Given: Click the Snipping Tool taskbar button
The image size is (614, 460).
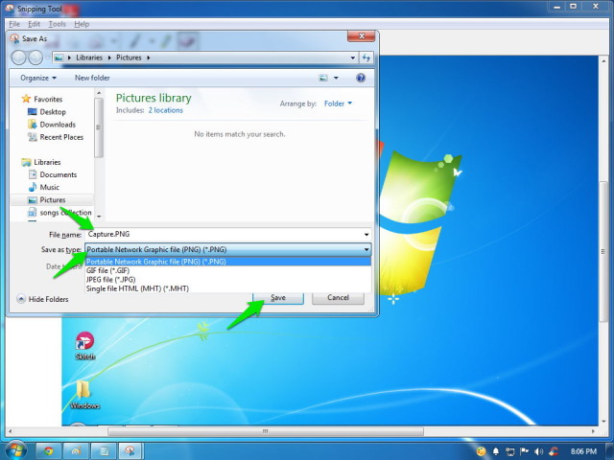Looking at the screenshot, I should point(130,451).
